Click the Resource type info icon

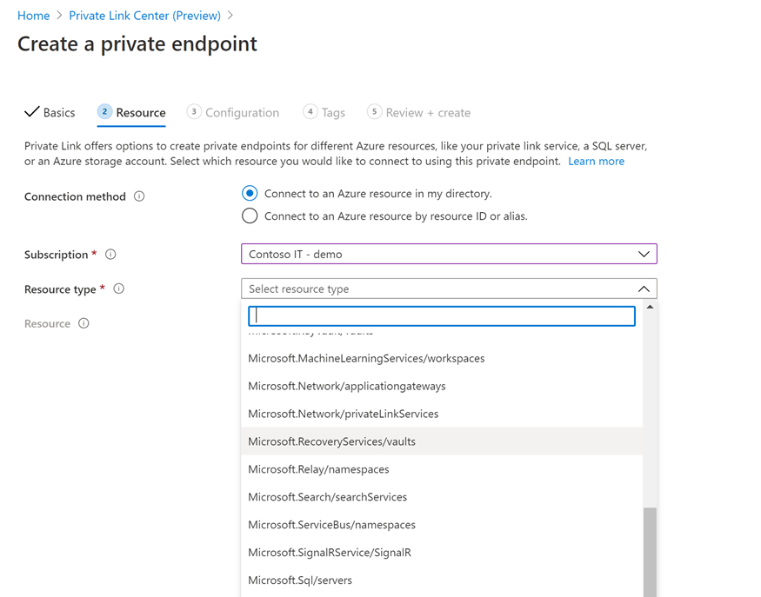[119, 289]
